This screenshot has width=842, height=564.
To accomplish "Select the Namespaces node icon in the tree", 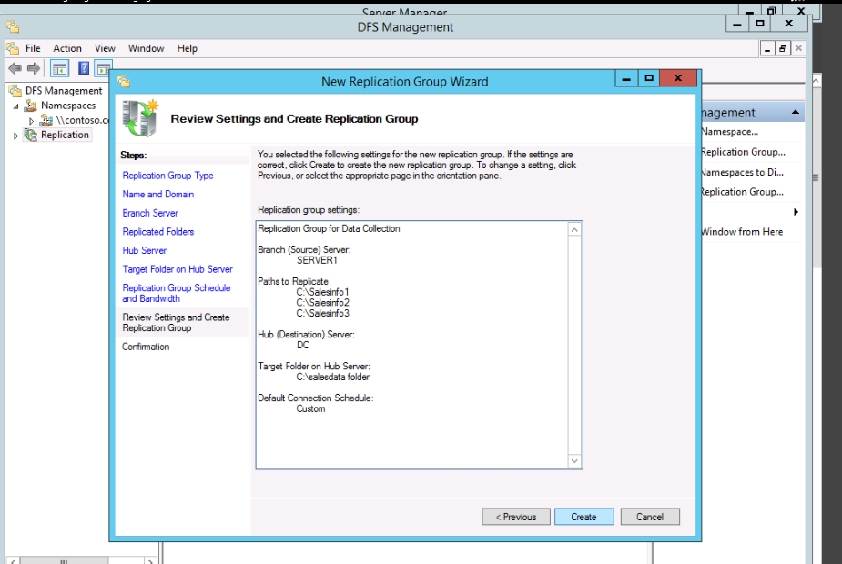I will tap(31, 106).
